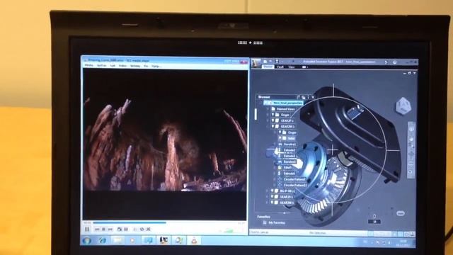
Task: Expand the first GEAR component node
Action: pos(268,120)
